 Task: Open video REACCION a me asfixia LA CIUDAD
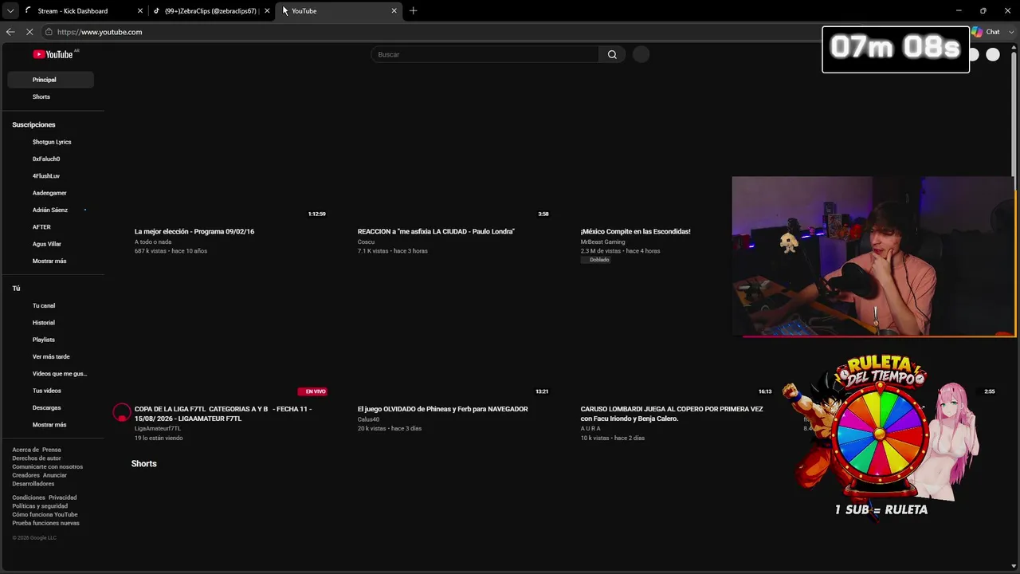pyautogui.click(x=436, y=231)
